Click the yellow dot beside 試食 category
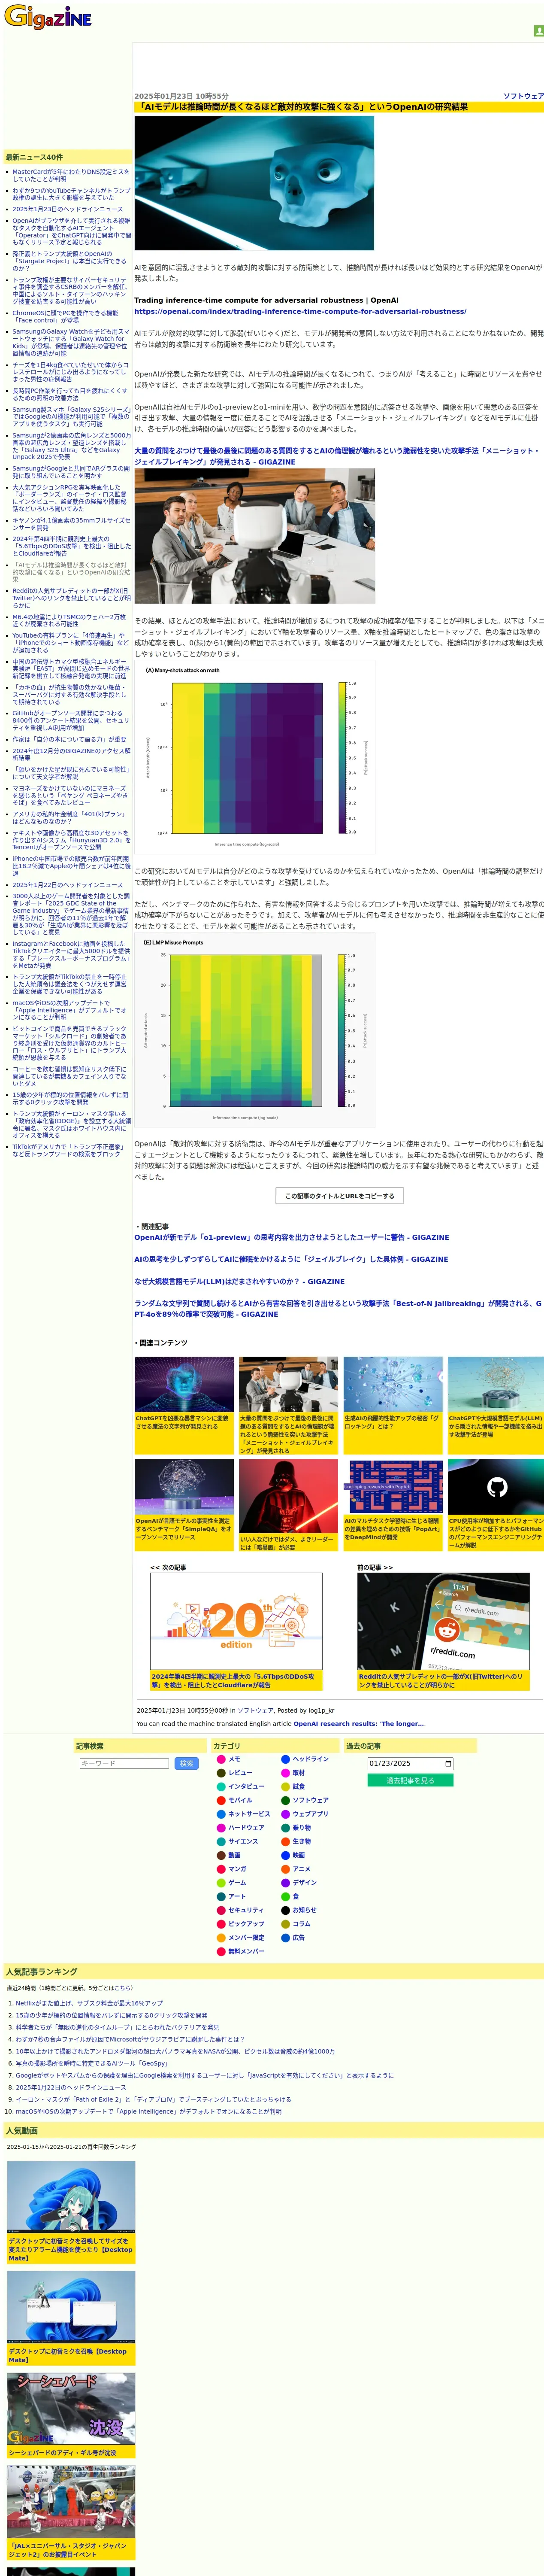The image size is (544, 2576). point(285,1786)
